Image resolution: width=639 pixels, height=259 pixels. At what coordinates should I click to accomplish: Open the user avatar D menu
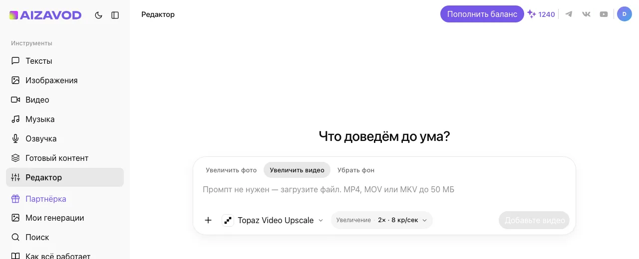tap(625, 14)
